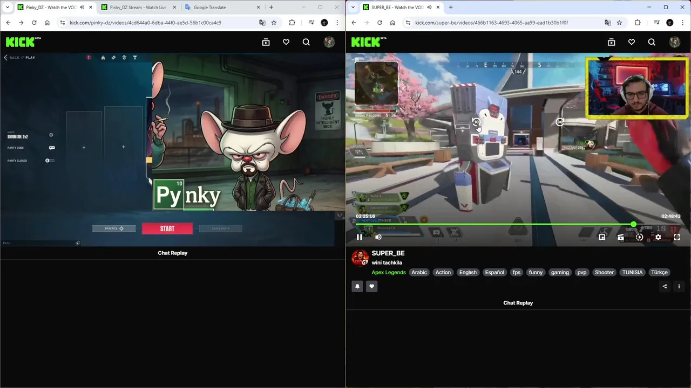The width and height of the screenshot is (691, 388).
Task: Open following heart in right Kick header
Action: click(632, 42)
